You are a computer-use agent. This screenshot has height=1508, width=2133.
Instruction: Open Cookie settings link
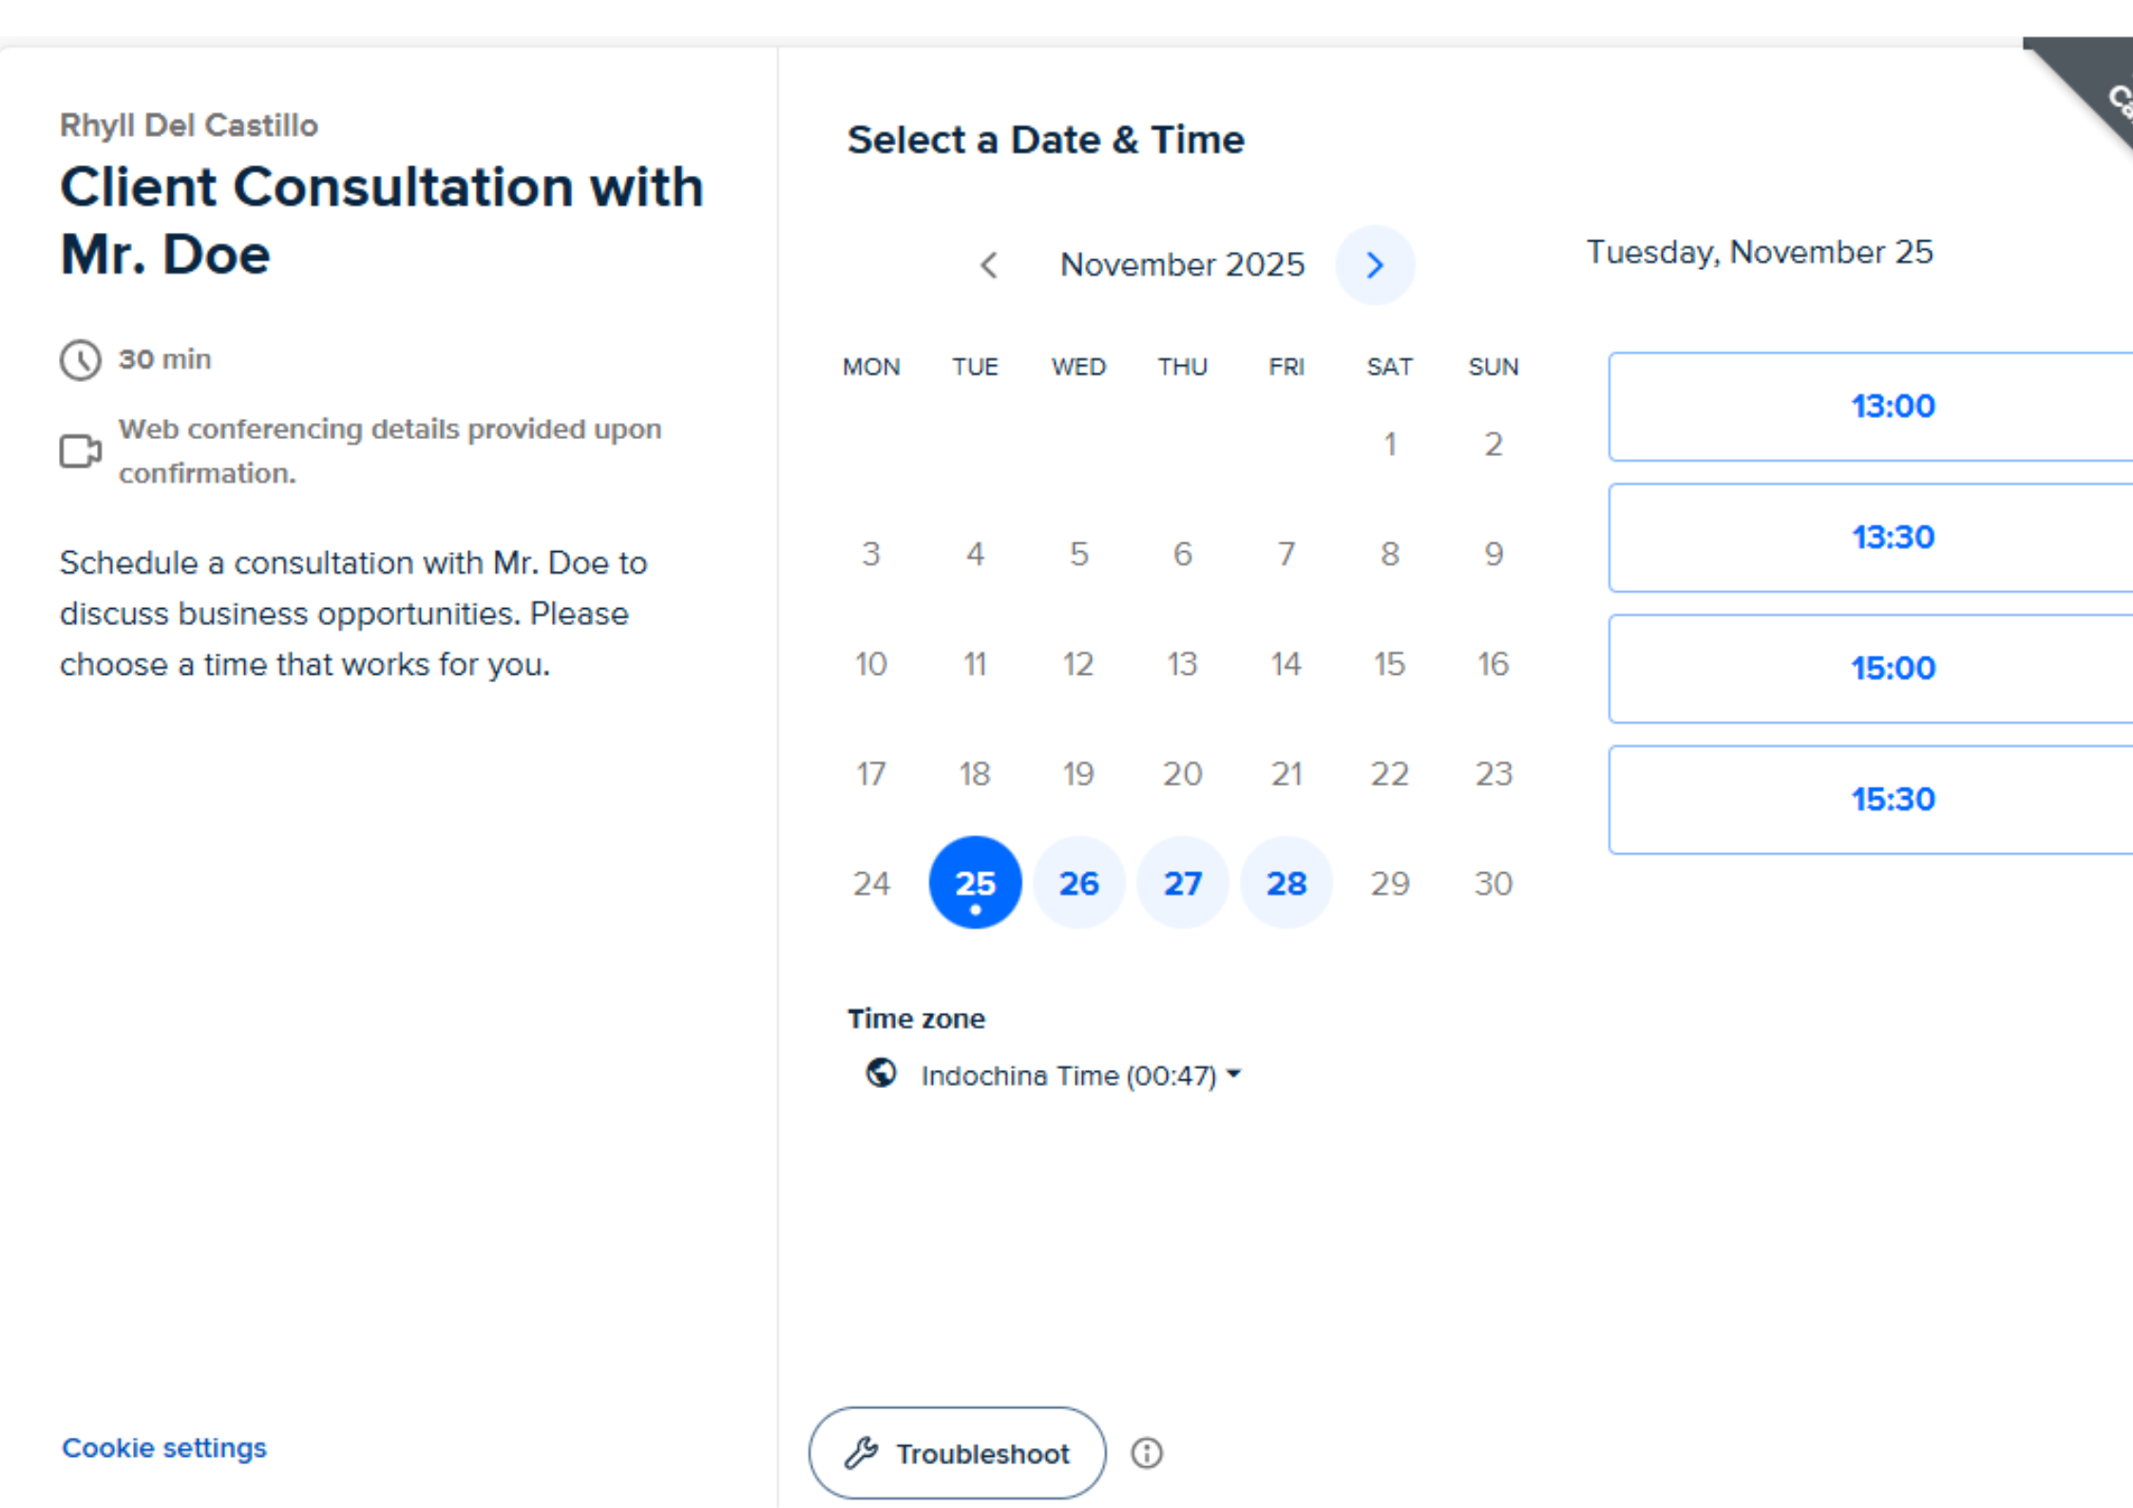coord(164,1447)
